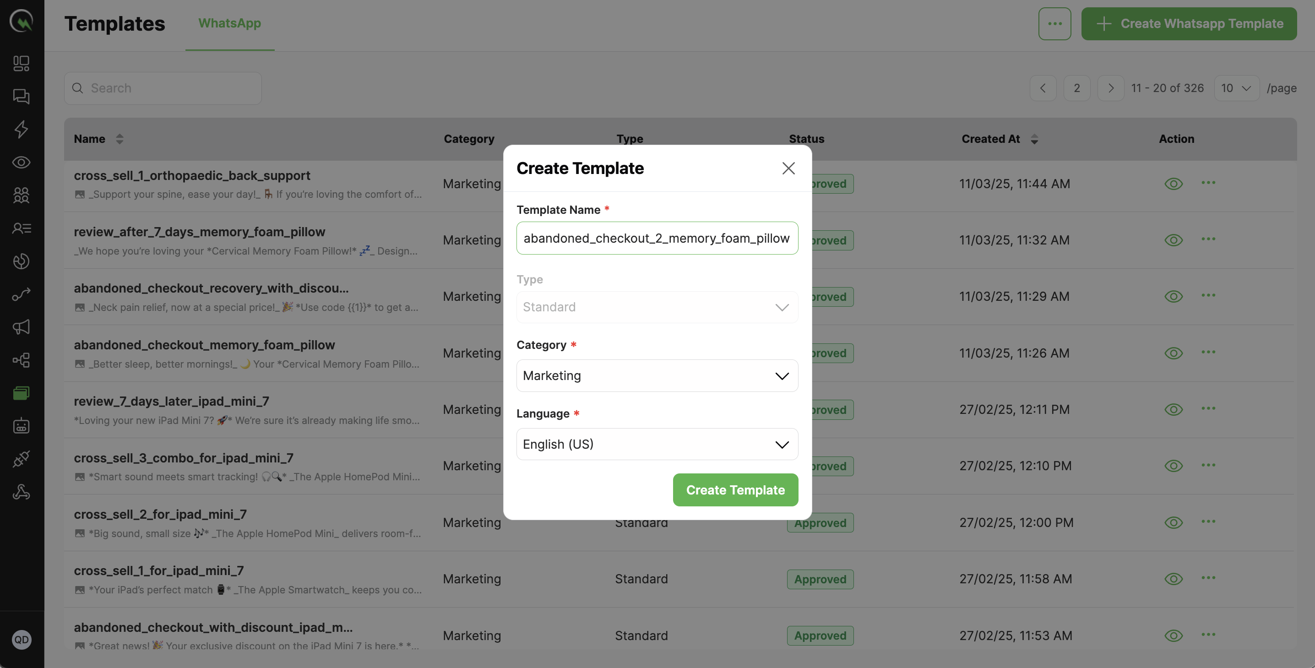This screenshot has height=668, width=1315.
Task: Go to next page of templates
Action: [x=1110, y=88]
